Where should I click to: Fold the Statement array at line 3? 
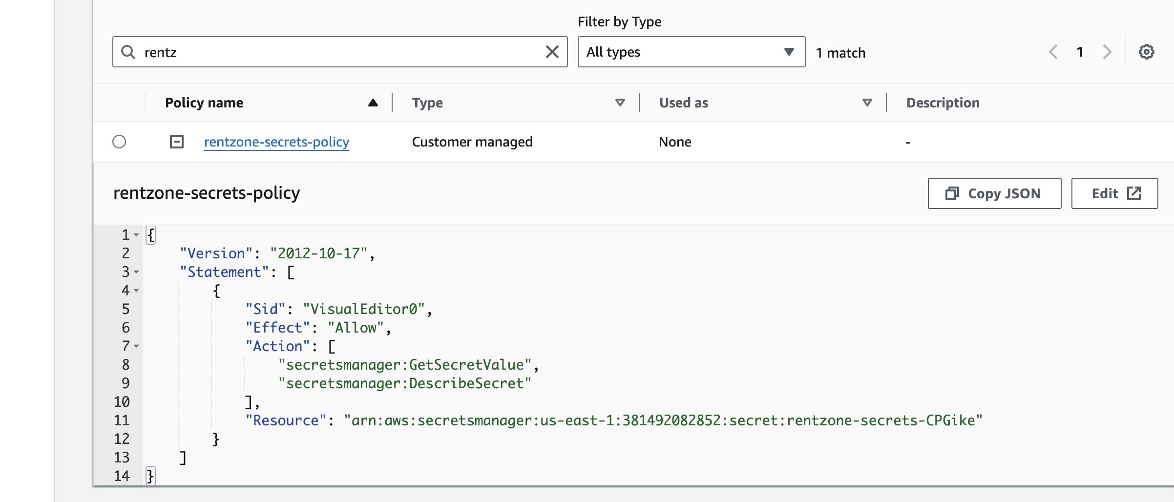136,272
